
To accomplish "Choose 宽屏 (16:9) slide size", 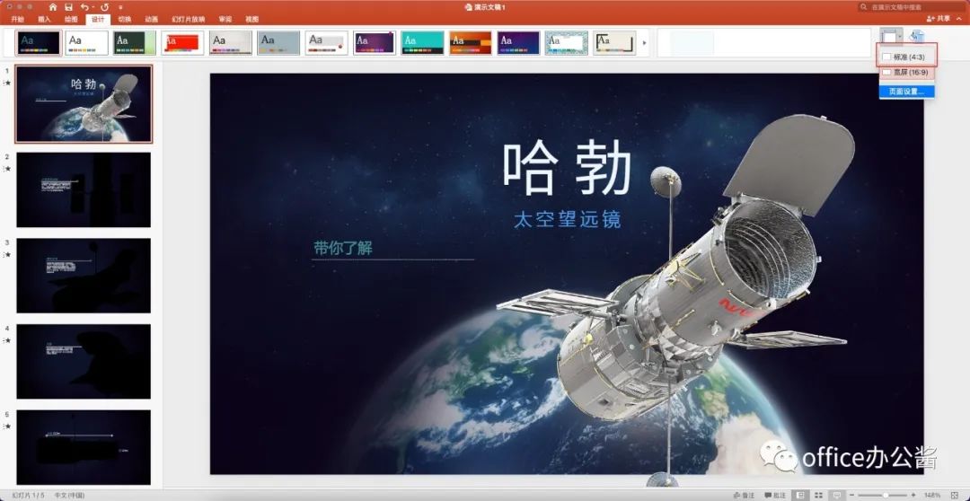I will click(907, 73).
